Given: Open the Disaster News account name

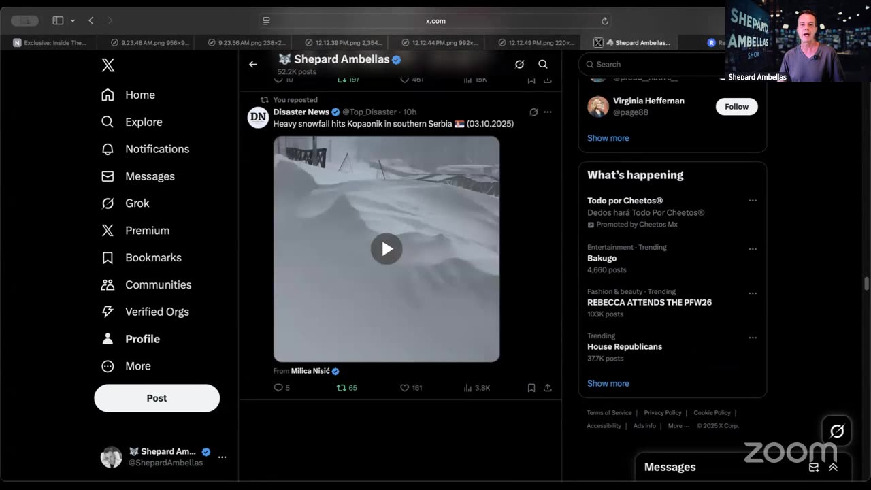Looking at the screenshot, I should pos(301,112).
